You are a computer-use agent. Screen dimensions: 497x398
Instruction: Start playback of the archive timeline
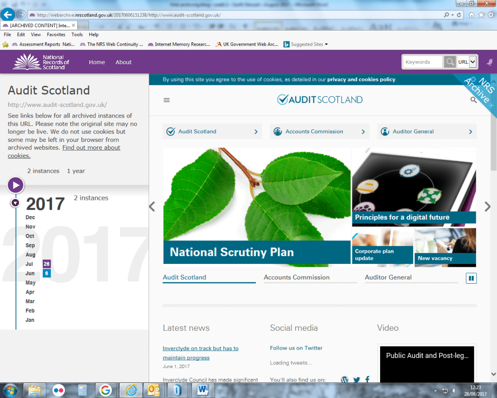tap(16, 185)
